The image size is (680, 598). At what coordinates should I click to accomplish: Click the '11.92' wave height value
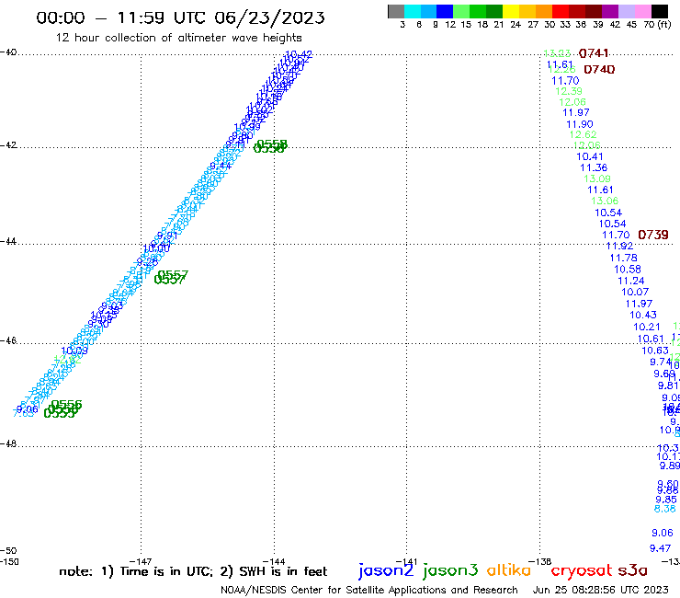click(x=619, y=247)
